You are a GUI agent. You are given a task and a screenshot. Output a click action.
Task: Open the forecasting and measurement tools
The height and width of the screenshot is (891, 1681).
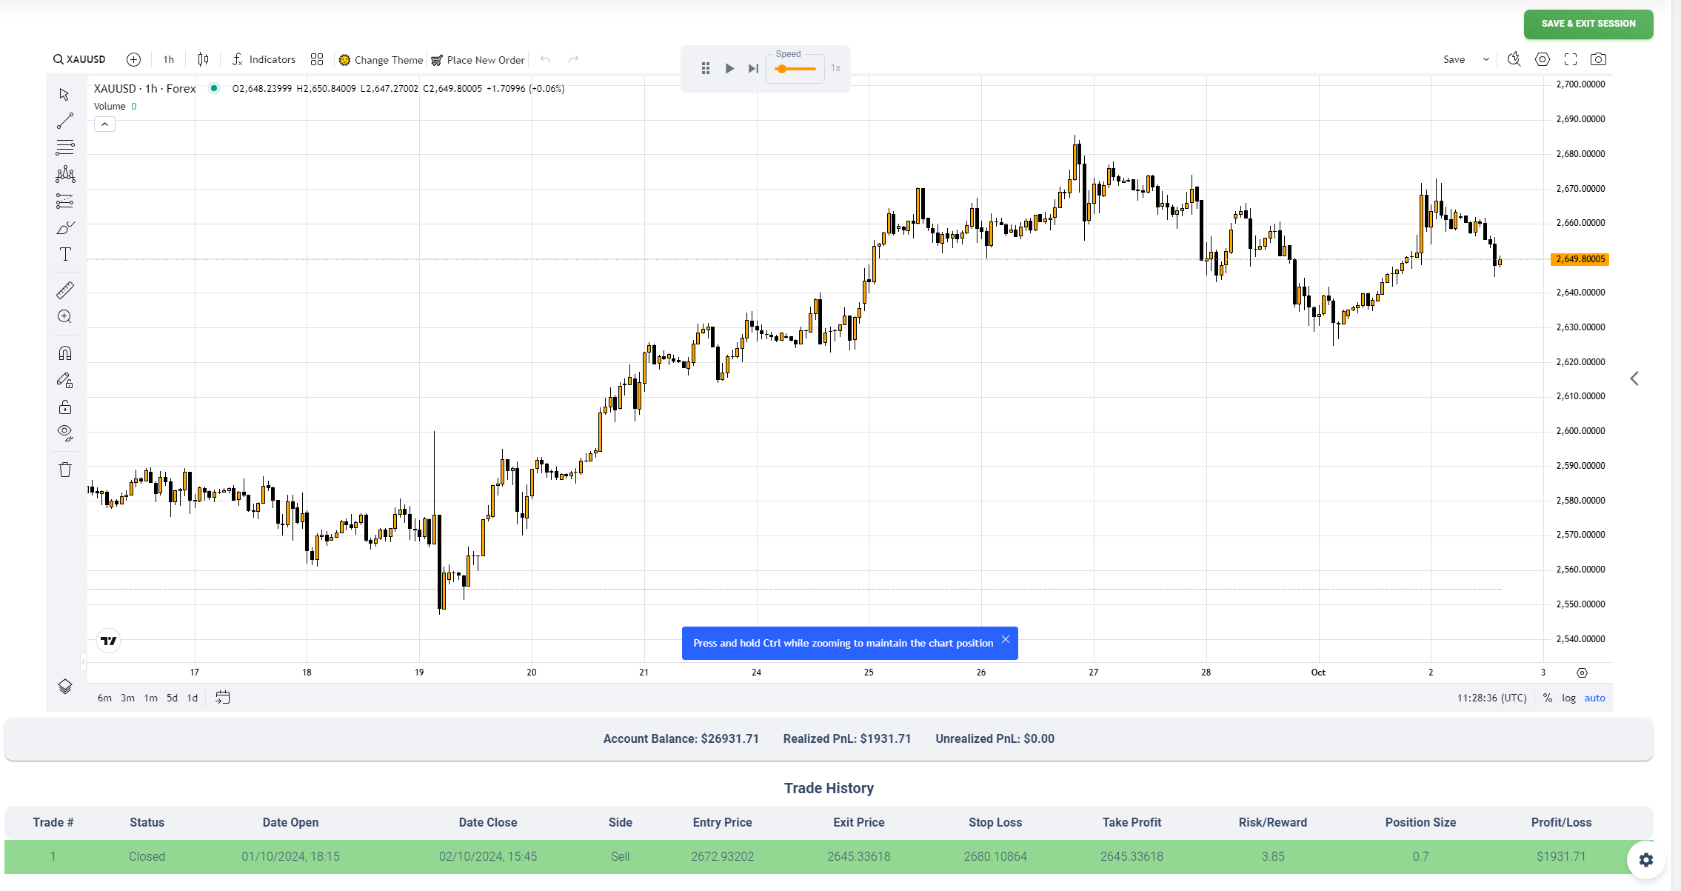click(64, 201)
